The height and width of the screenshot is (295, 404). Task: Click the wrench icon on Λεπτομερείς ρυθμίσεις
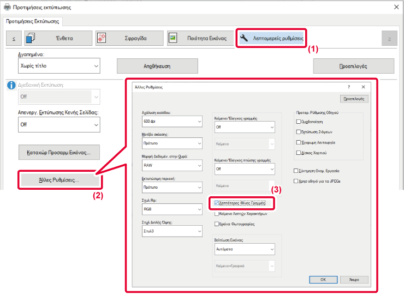click(x=243, y=38)
